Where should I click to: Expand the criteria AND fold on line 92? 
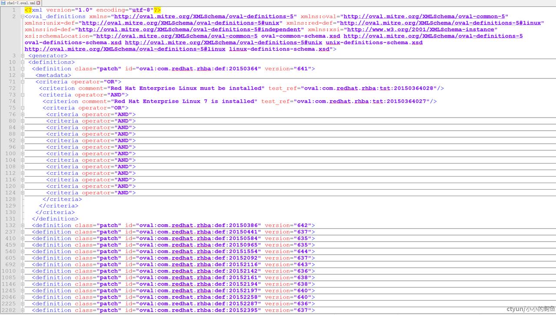[23, 141]
